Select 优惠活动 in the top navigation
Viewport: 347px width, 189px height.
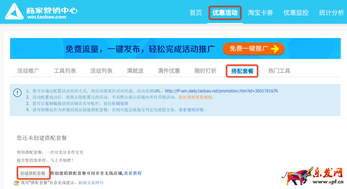coord(225,13)
